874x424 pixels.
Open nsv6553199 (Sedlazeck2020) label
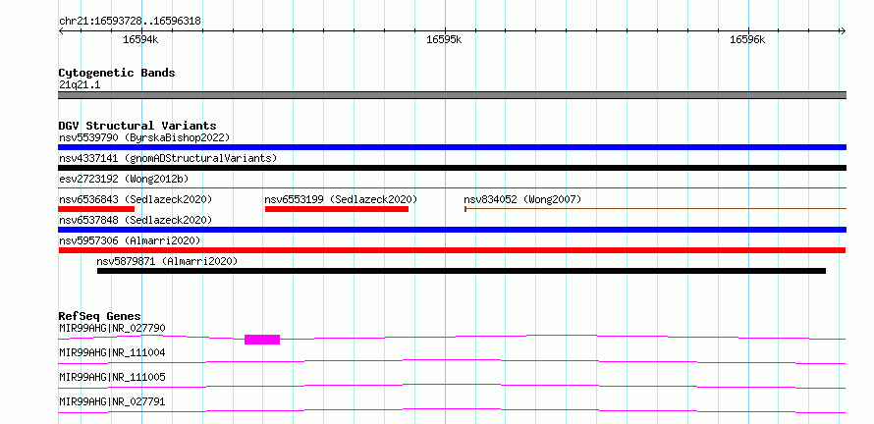coord(341,199)
